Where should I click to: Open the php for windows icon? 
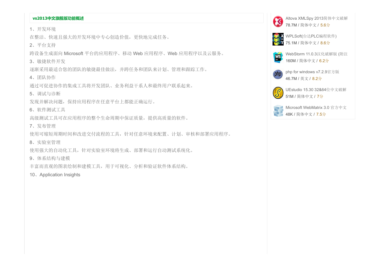click(x=278, y=74)
